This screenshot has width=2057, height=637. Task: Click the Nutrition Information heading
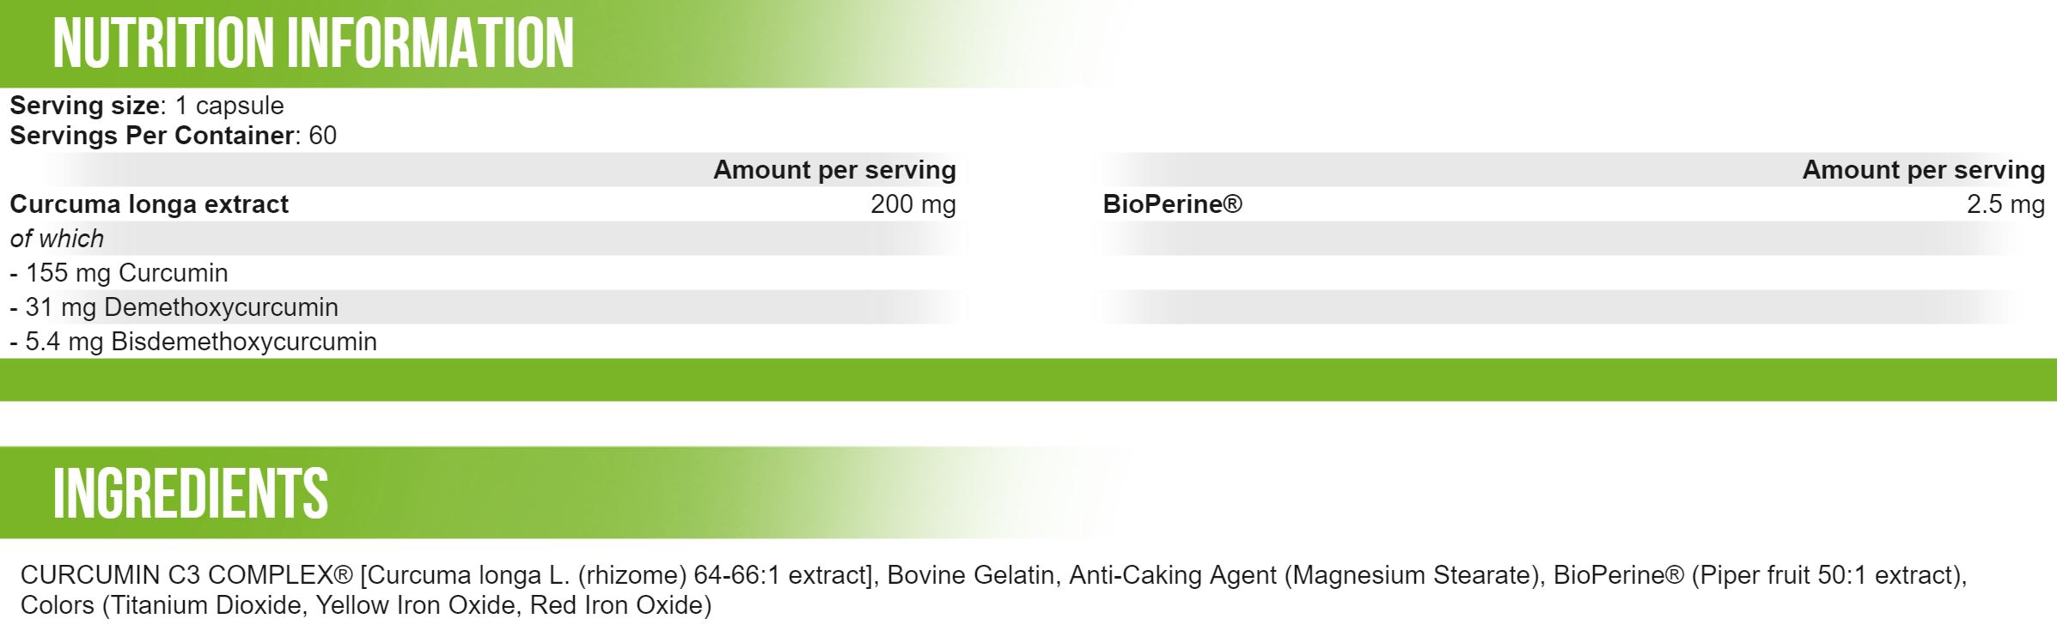point(313,43)
